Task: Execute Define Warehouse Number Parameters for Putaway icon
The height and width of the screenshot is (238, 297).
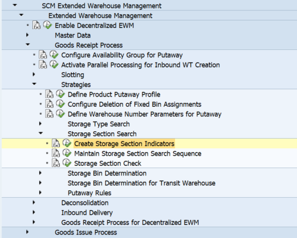Action: tap(60, 114)
